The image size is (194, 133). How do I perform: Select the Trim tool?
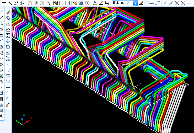pos(8,64)
